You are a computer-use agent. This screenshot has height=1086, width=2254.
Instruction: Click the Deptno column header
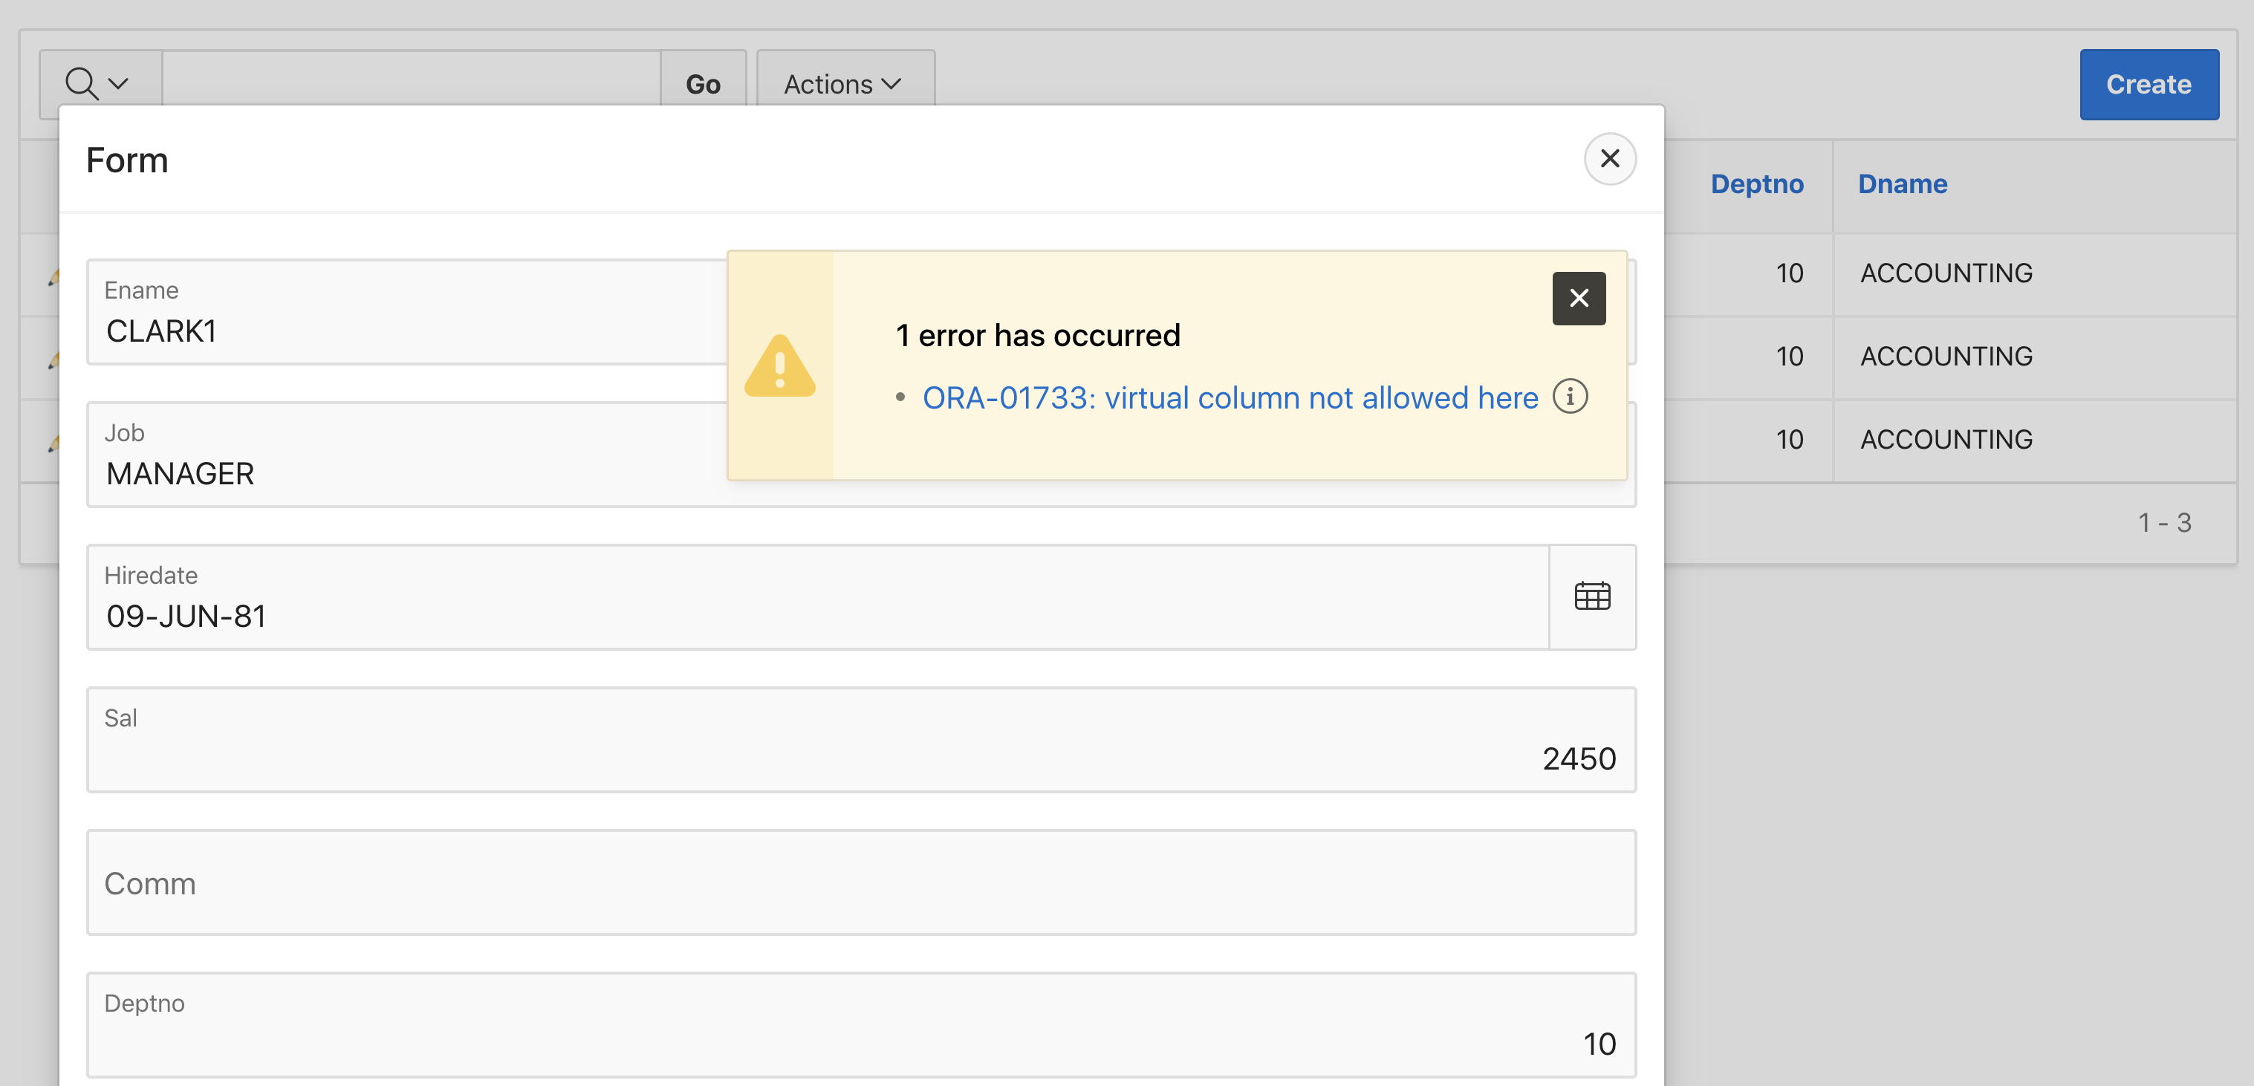click(x=1756, y=185)
